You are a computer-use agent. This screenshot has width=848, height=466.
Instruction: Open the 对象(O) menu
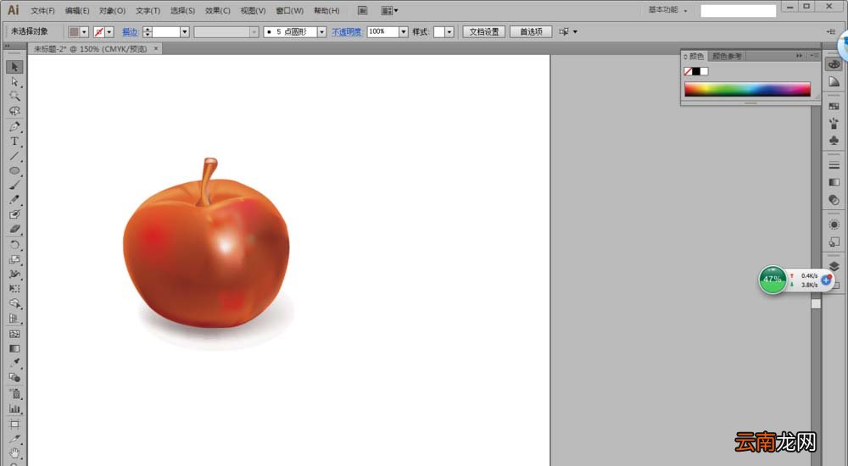coord(112,11)
